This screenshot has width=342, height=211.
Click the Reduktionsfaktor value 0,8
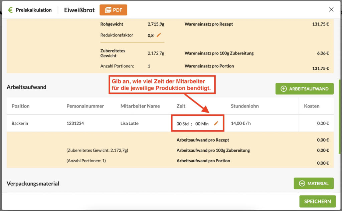click(151, 35)
